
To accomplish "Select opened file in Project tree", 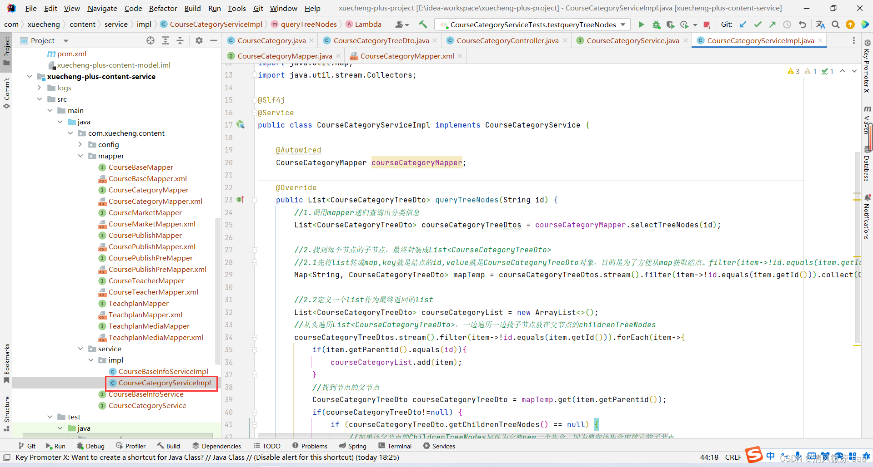I will click(151, 40).
